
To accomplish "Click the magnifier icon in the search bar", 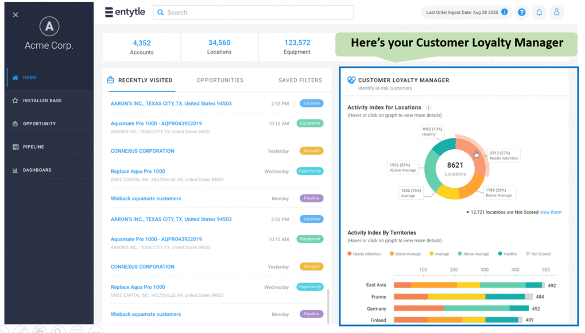I will coord(160,12).
